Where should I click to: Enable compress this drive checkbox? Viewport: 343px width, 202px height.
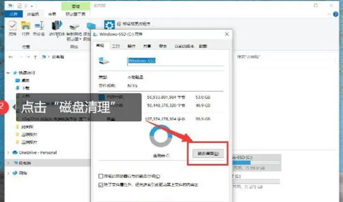pos(101,176)
